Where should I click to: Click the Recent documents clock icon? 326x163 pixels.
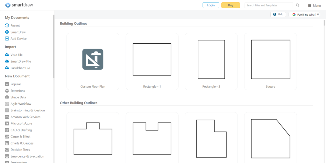tap(7, 26)
